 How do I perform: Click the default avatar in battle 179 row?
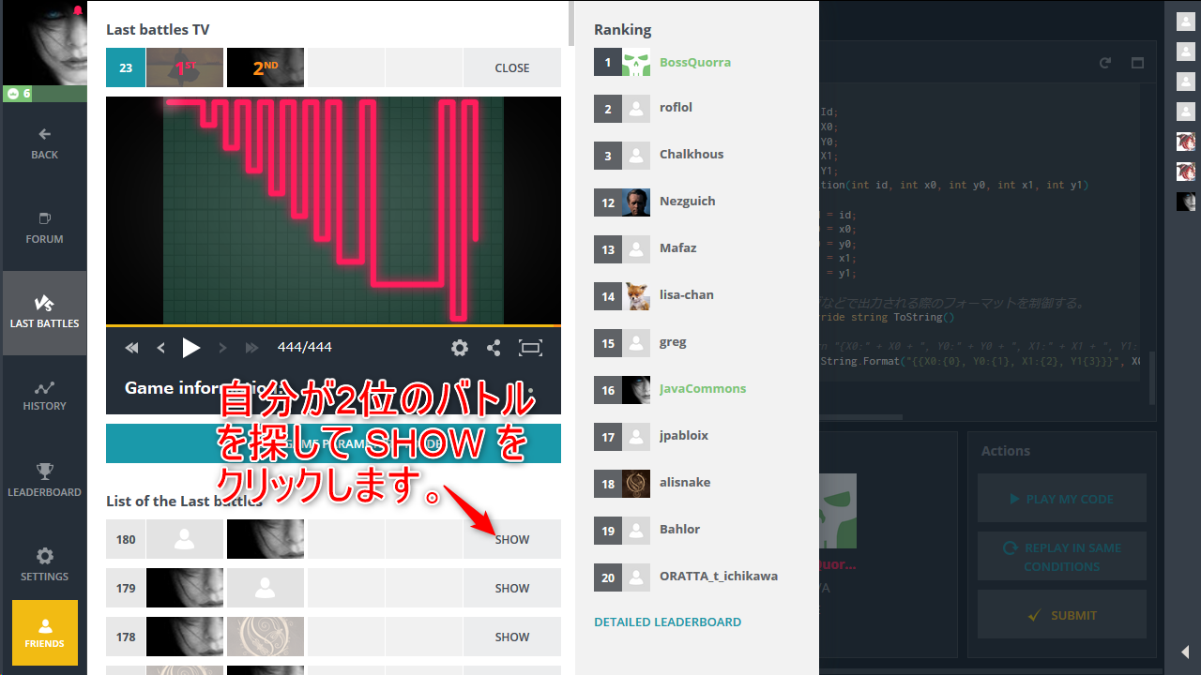(266, 588)
